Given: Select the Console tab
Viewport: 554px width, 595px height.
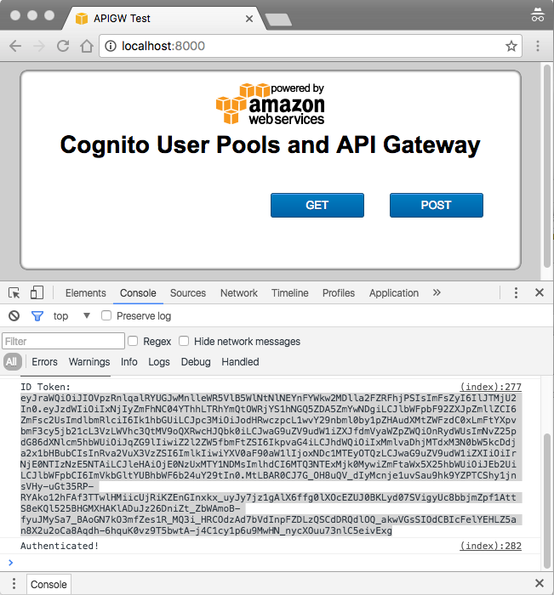Looking at the screenshot, I should point(138,293).
